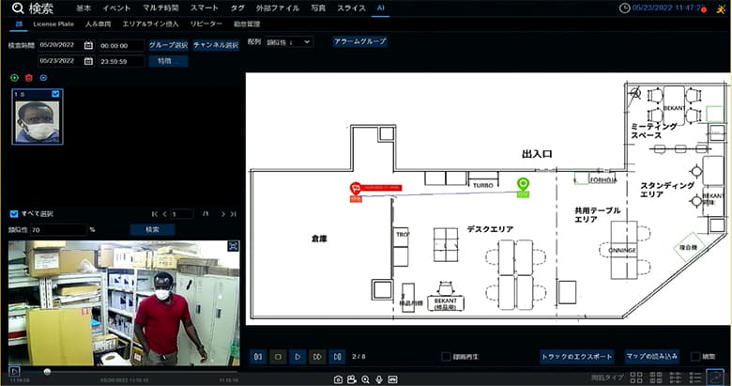This screenshot has height=386, width=732.
Task: Click the green location marker on map
Action: (x=523, y=184)
